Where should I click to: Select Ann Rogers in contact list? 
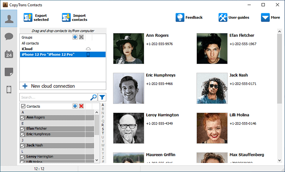pyautogui.click(x=35, y=117)
